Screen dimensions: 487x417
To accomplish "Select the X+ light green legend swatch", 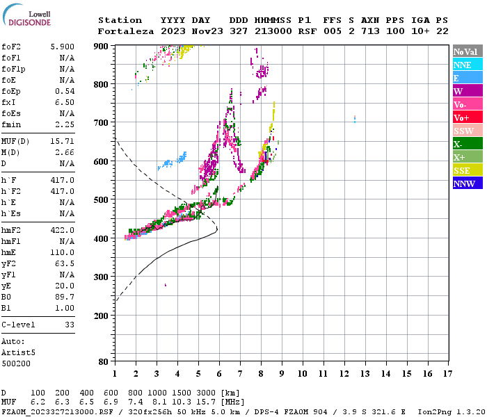I will (x=468, y=156).
